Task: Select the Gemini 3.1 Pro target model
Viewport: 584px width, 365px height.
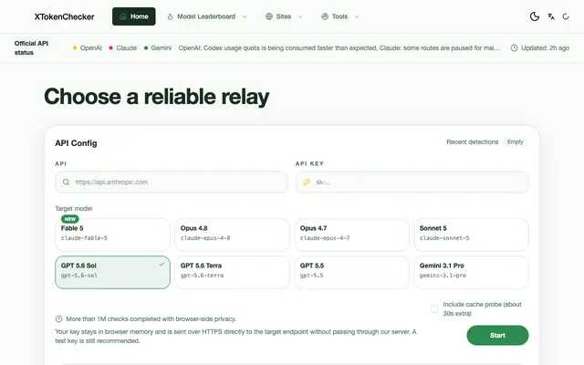Action: pyautogui.click(x=471, y=272)
